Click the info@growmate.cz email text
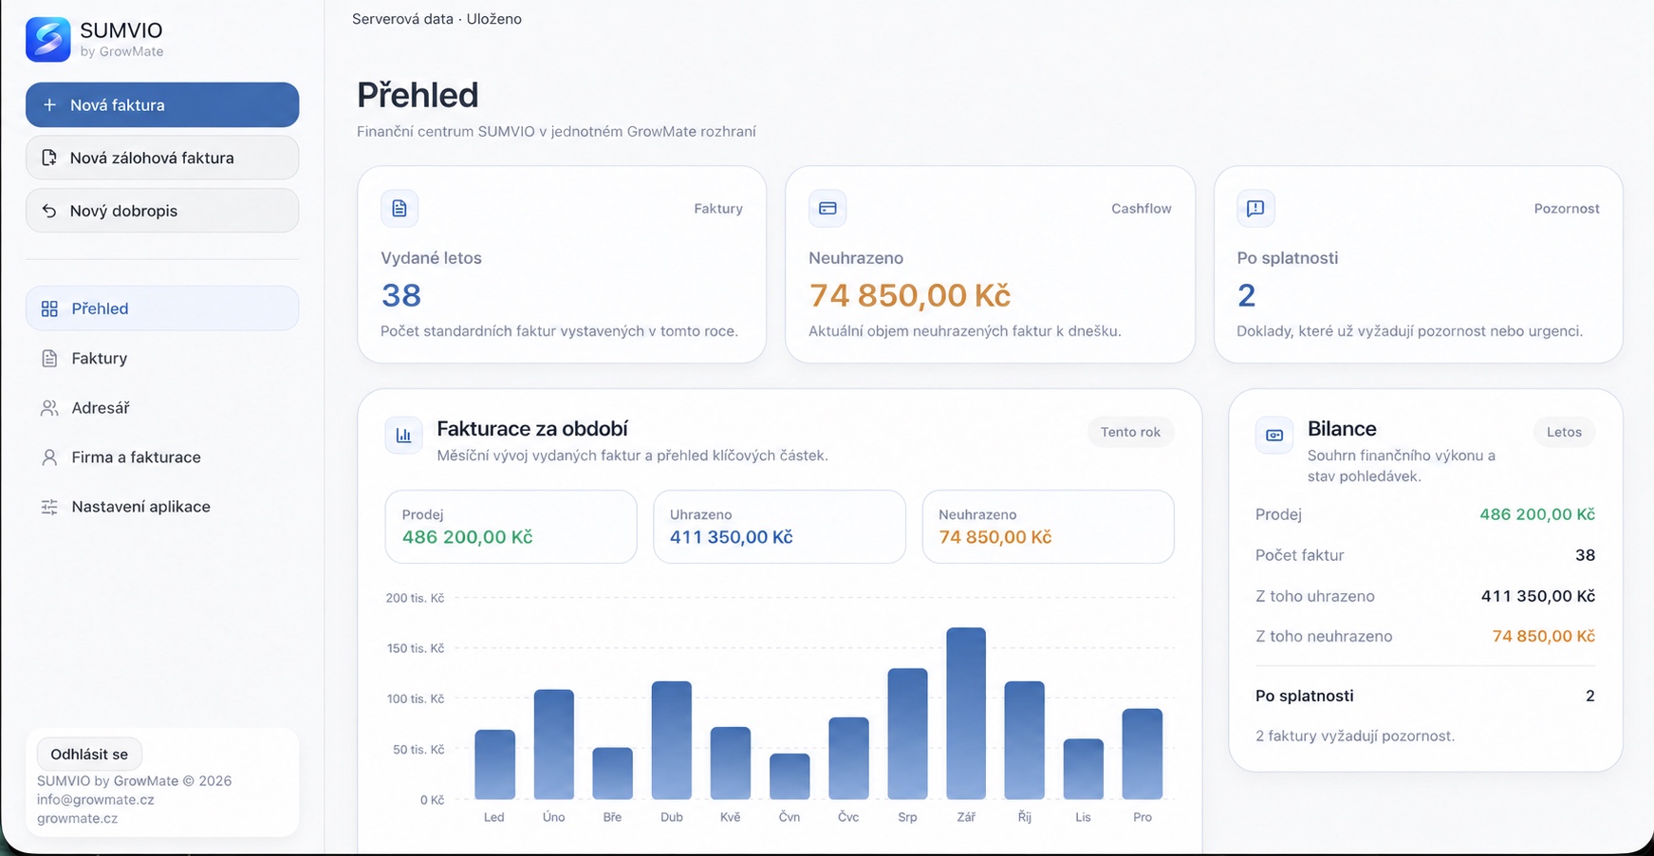 point(96,799)
